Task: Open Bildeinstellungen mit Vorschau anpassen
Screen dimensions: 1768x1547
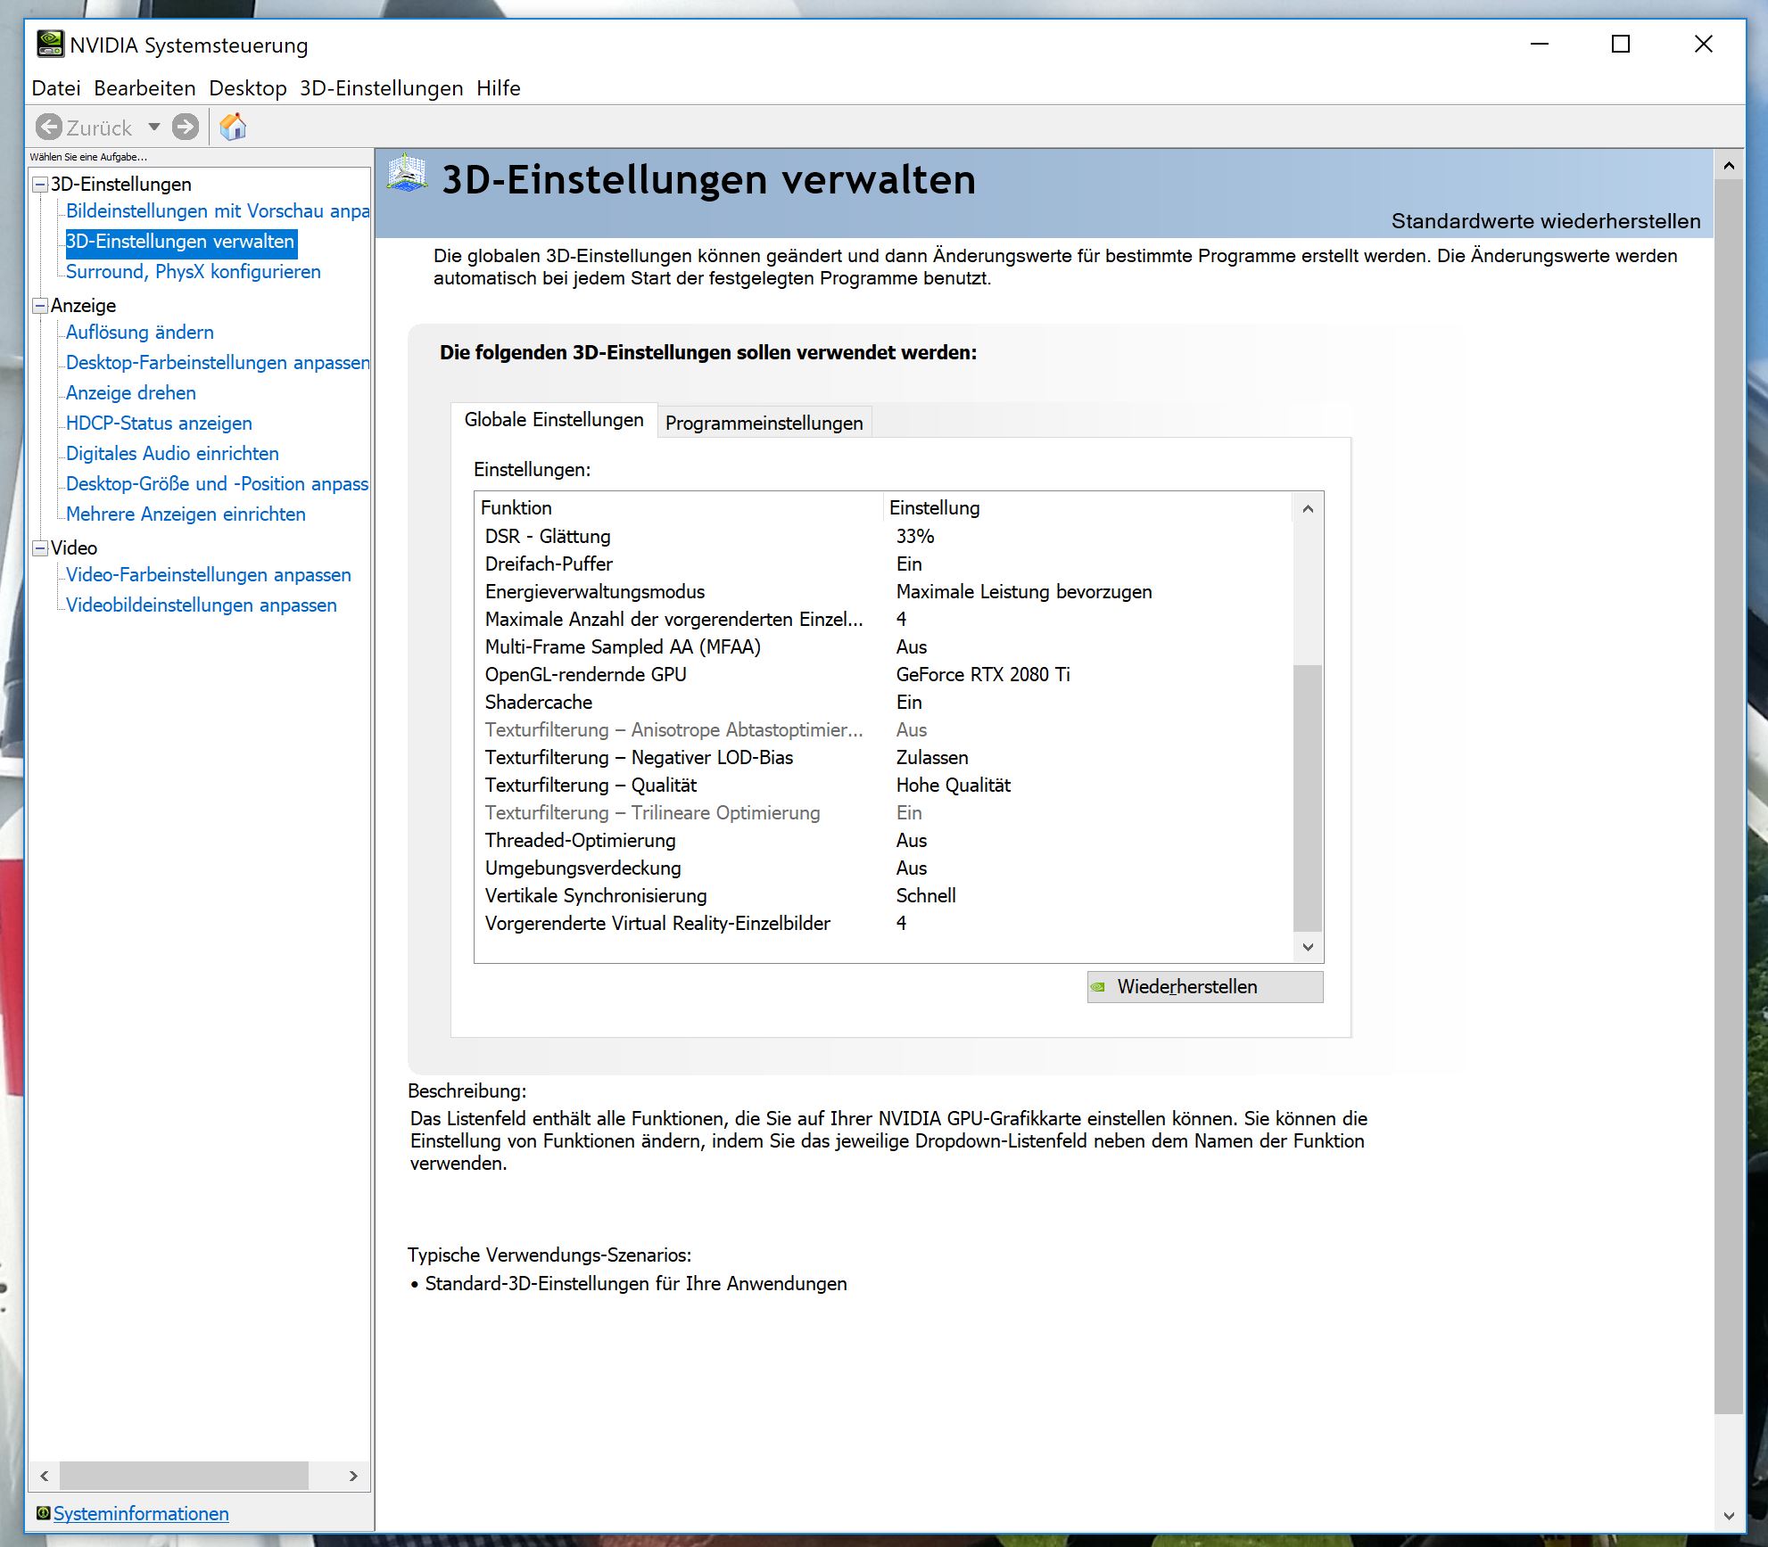Action: pos(218,211)
